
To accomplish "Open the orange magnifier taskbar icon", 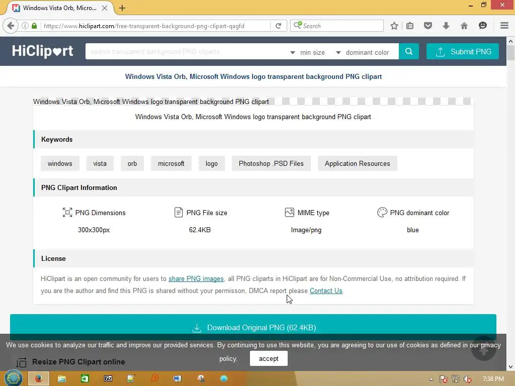I will (154, 379).
